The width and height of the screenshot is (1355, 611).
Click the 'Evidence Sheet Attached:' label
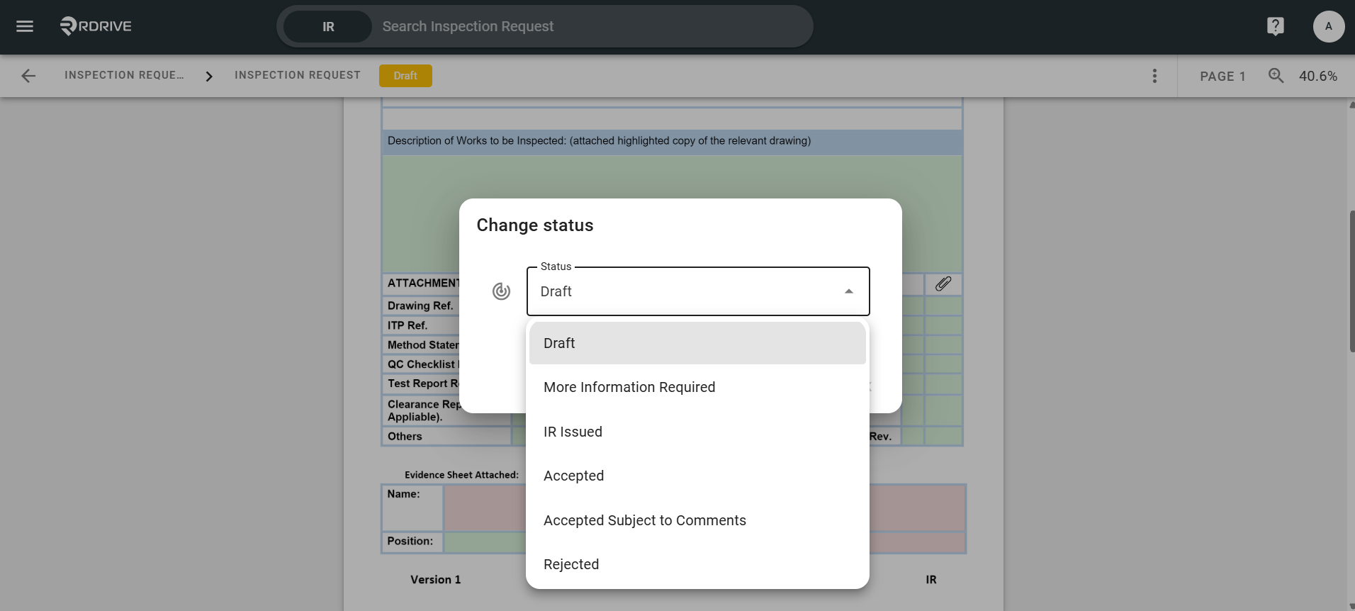[461, 475]
